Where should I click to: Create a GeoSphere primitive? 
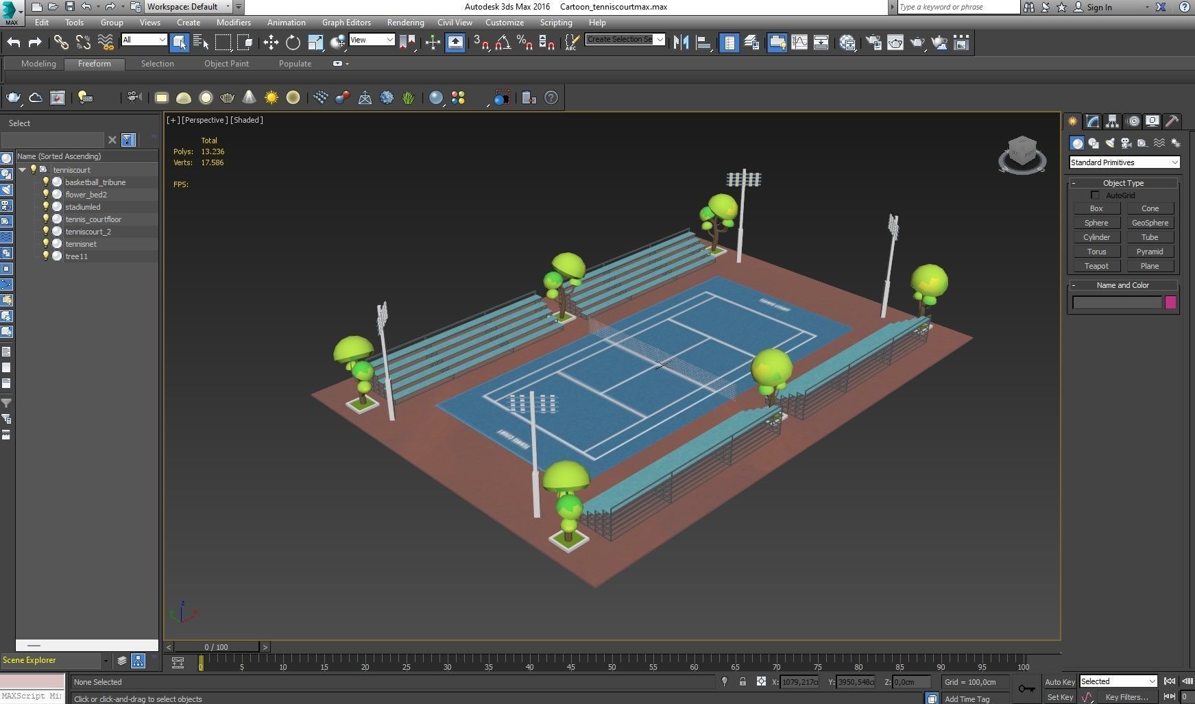(x=1150, y=223)
